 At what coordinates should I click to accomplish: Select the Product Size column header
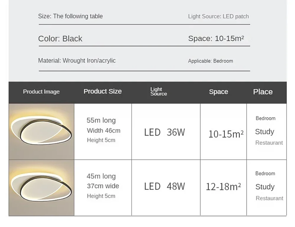point(103,91)
